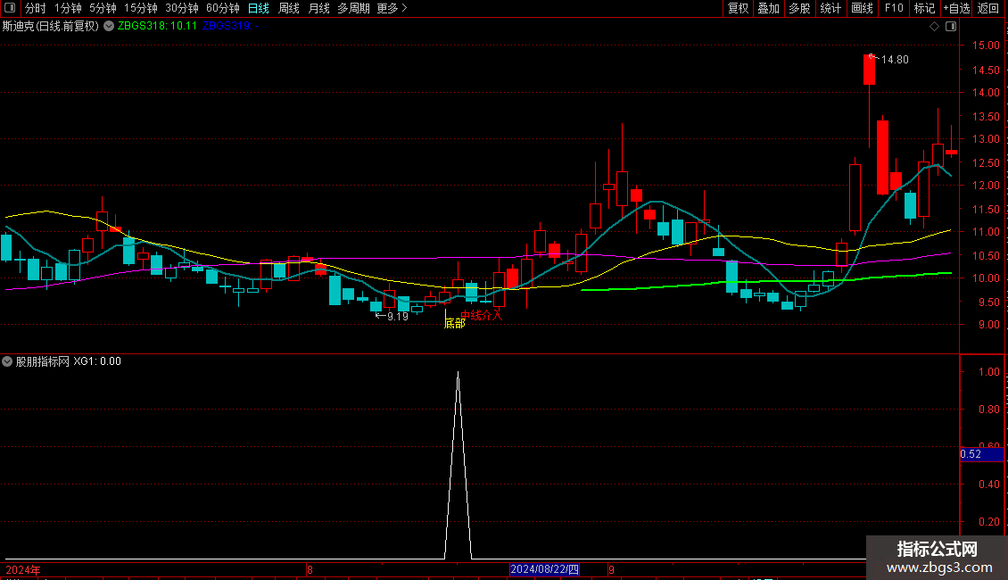The height and width of the screenshot is (580, 1008).
Task: Open the 更多 periods expander
Action: pos(392,8)
